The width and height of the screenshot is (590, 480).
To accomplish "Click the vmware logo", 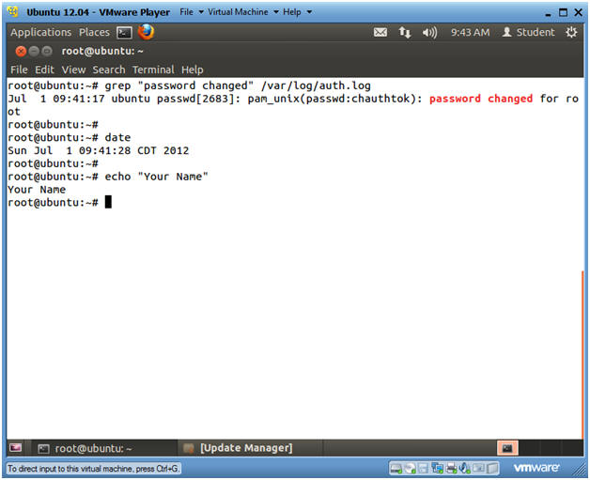I will [536, 468].
